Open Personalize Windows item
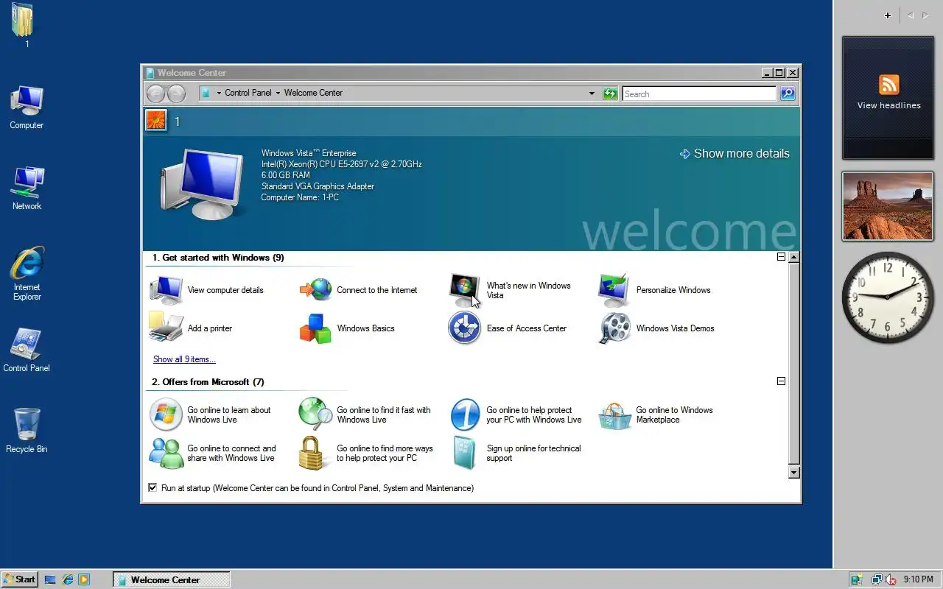Viewport: 943px width, 589px height. click(654, 290)
